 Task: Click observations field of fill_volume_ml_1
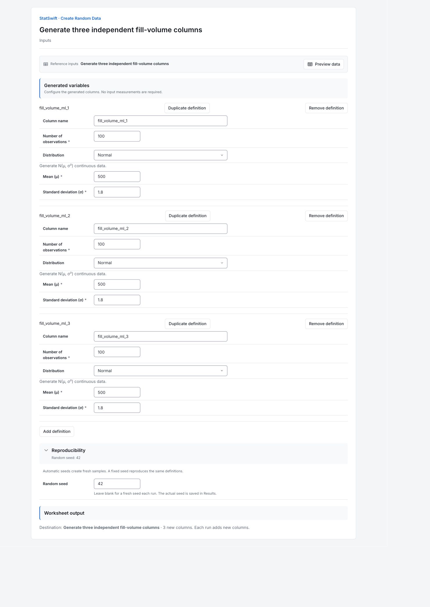point(117,136)
